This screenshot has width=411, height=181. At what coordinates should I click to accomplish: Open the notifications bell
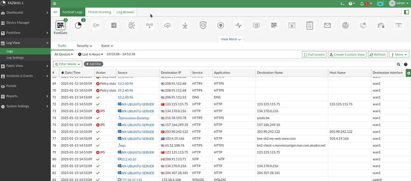pyautogui.click(x=362, y=3)
